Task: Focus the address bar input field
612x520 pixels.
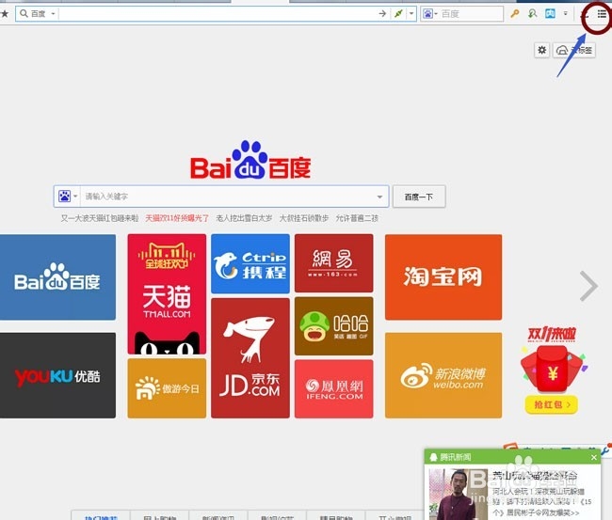Action: point(217,14)
